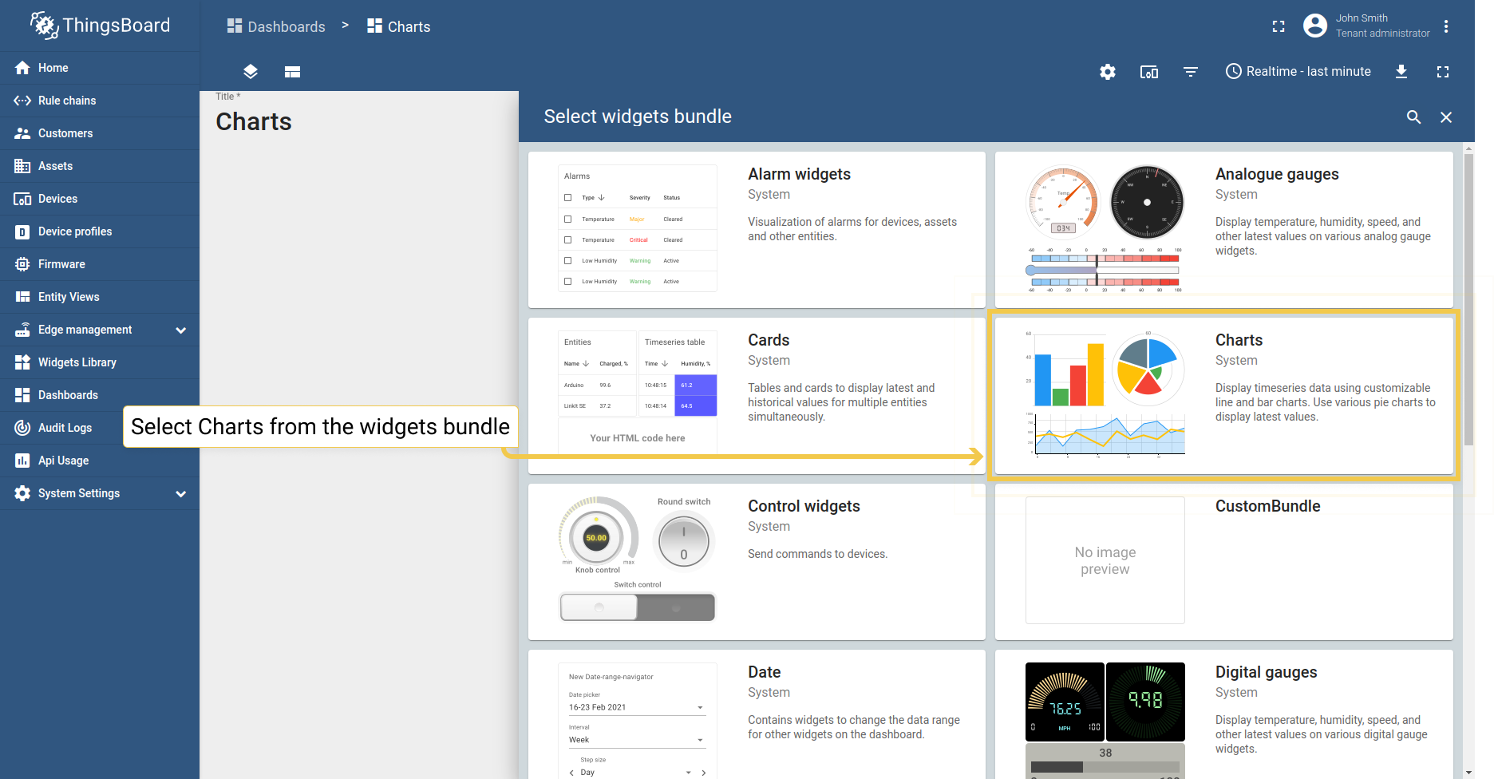Screen dimensions: 1494x779
Task: Check the Low Humidity checkbox in Alarms preview
Action: point(567,260)
